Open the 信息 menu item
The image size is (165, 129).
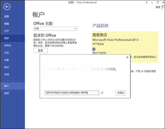[7, 17]
